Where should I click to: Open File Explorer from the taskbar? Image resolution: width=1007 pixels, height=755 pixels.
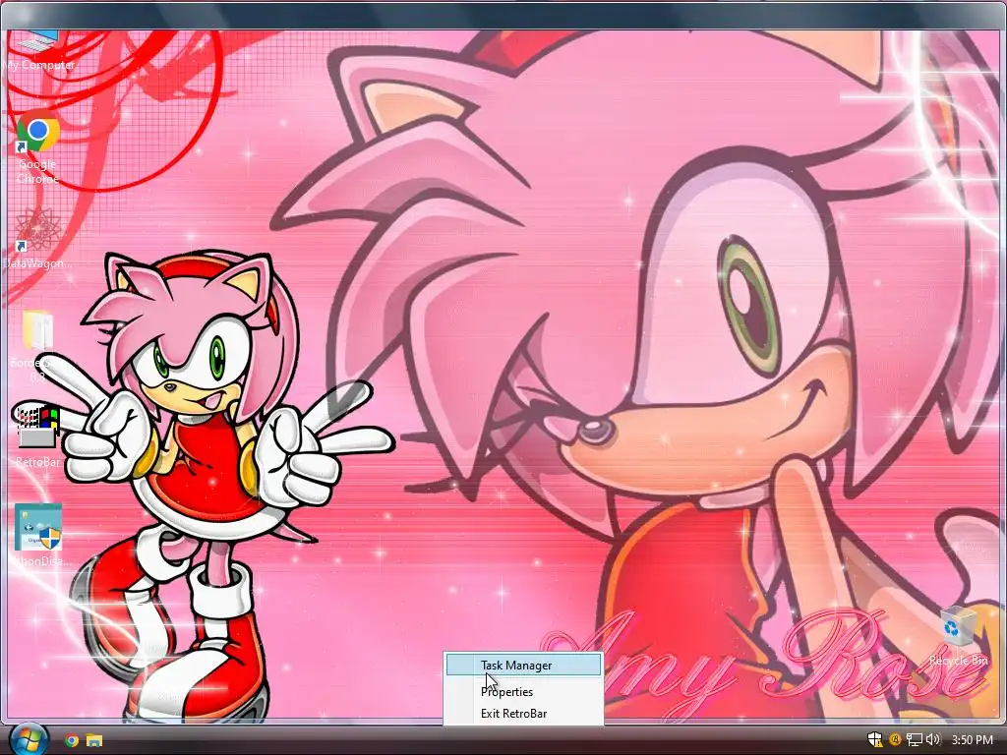94,740
